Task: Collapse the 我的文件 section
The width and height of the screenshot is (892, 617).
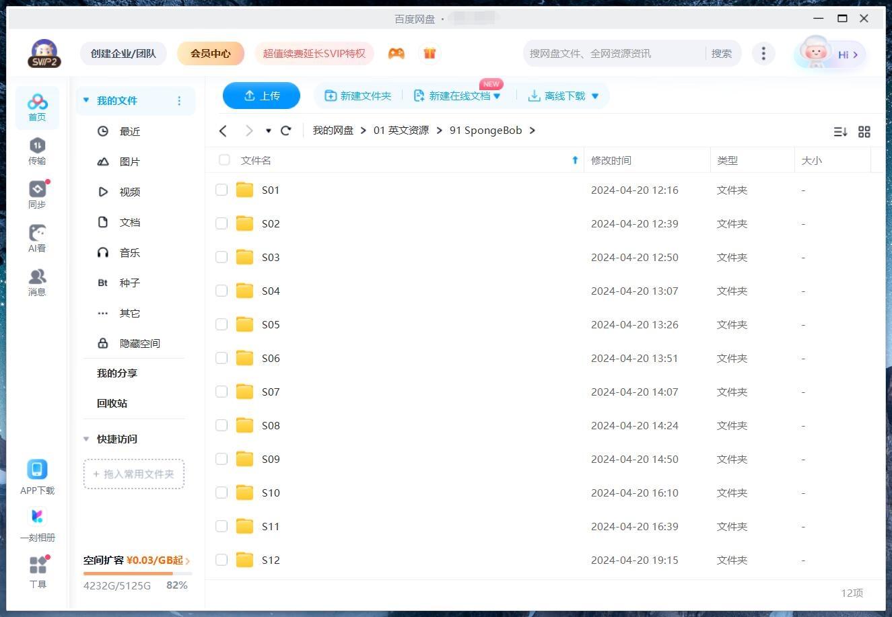Action: (85, 100)
